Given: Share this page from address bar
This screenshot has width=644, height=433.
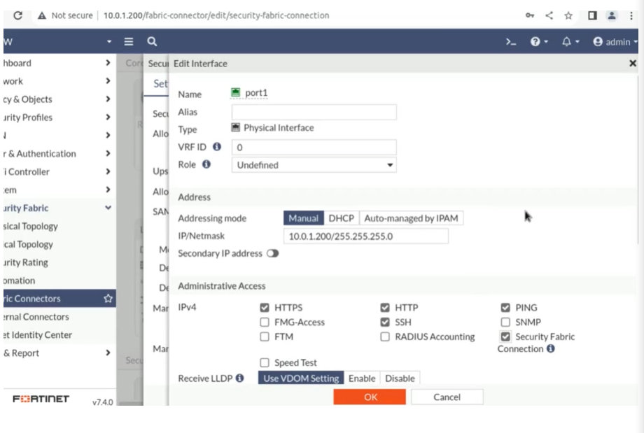Looking at the screenshot, I should point(549,15).
